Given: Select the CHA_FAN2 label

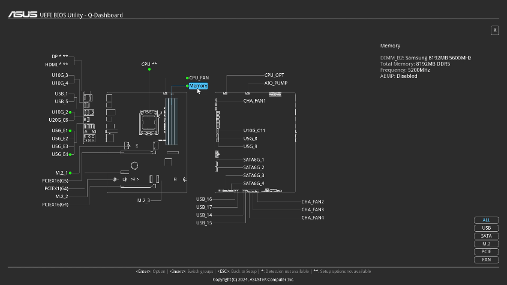Looking at the screenshot, I should 313,202.
